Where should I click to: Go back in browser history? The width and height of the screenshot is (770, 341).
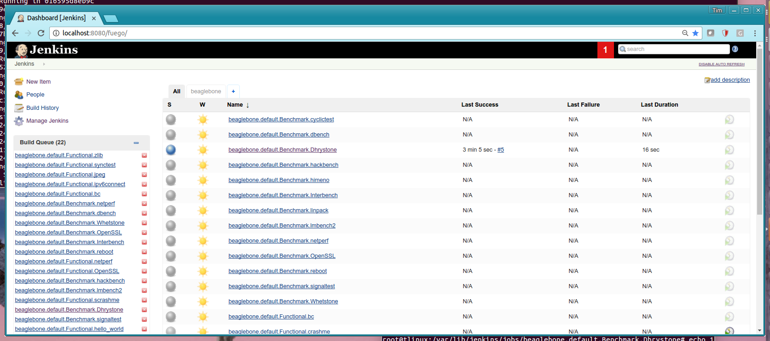click(15, 33)
